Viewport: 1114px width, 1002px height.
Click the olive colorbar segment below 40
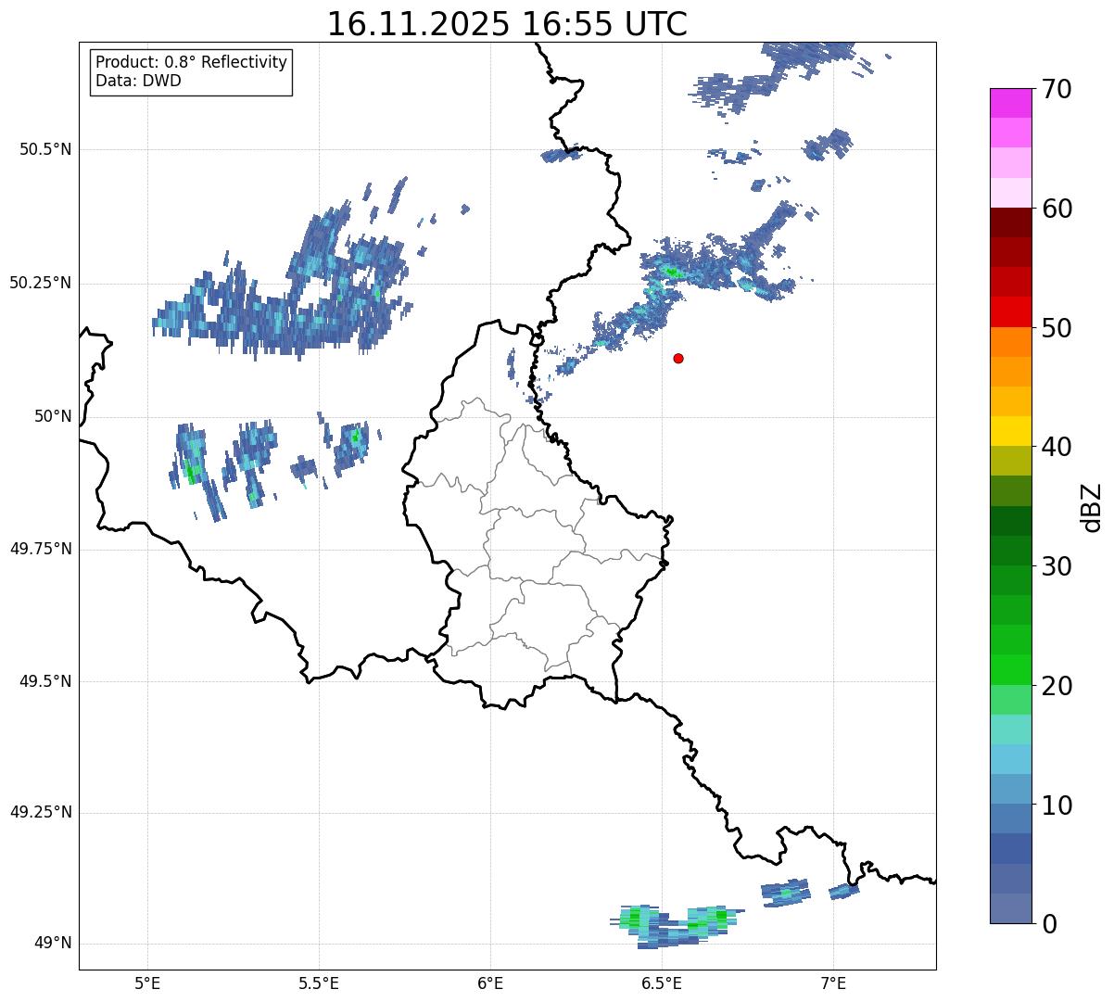1010,462
